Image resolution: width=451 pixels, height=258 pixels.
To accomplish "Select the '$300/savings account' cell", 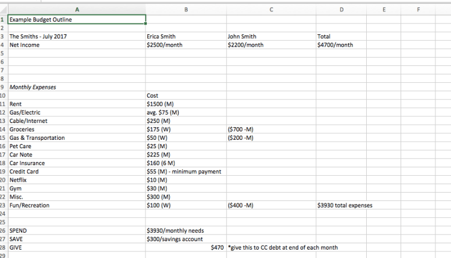I will pyautogui.click(x=186, y=239).
